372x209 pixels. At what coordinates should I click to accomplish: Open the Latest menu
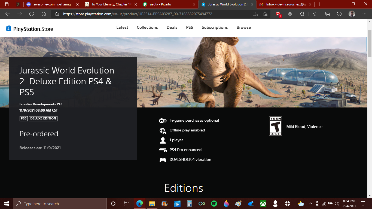click(122, 27)
